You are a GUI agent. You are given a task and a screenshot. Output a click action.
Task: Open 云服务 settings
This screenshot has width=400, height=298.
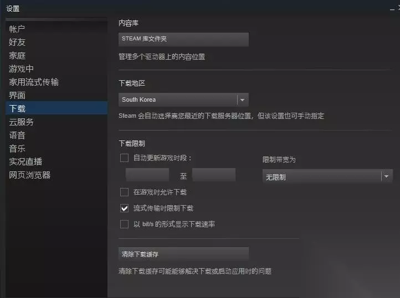coord(21,122)
